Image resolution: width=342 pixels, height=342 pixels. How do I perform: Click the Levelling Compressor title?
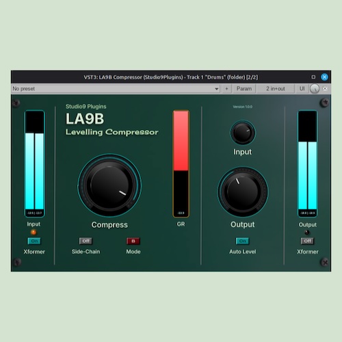point(112,132)
